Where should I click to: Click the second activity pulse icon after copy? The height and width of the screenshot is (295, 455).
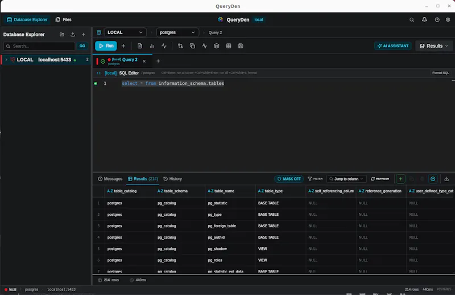(x=205, y=46)
